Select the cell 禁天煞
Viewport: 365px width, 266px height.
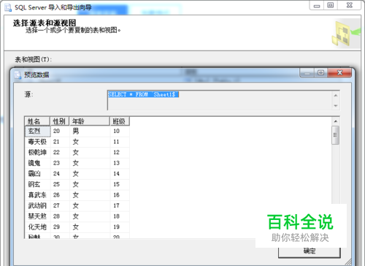[x=37, y=216]
